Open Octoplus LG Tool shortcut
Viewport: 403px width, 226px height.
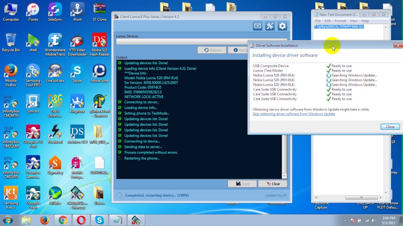click(x=33, y=137)
